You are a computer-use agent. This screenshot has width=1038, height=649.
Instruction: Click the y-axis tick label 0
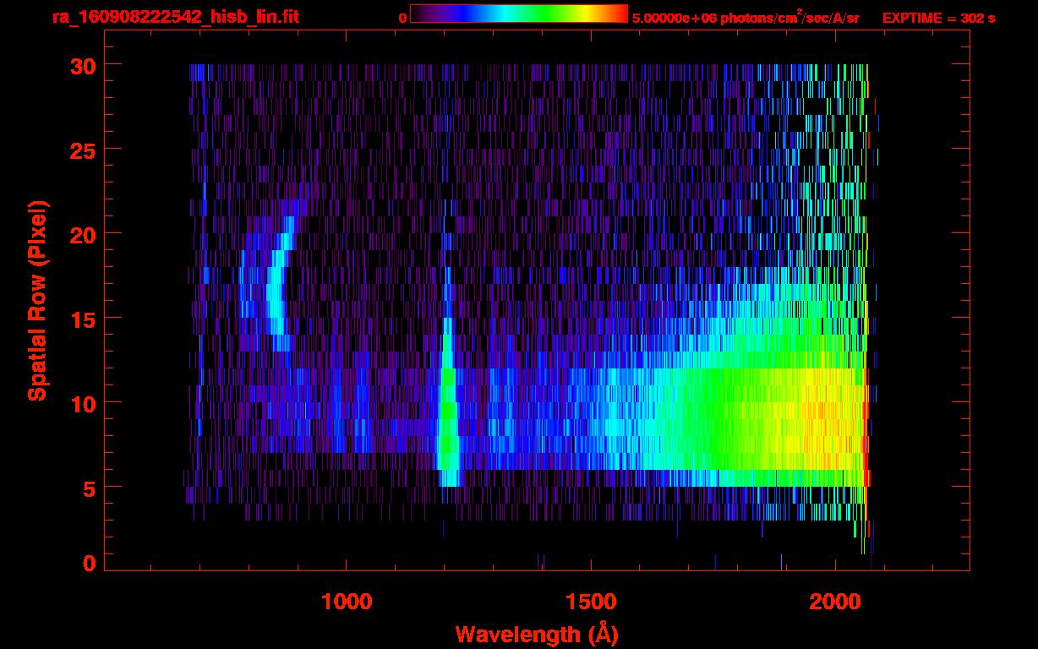point(87,564)
